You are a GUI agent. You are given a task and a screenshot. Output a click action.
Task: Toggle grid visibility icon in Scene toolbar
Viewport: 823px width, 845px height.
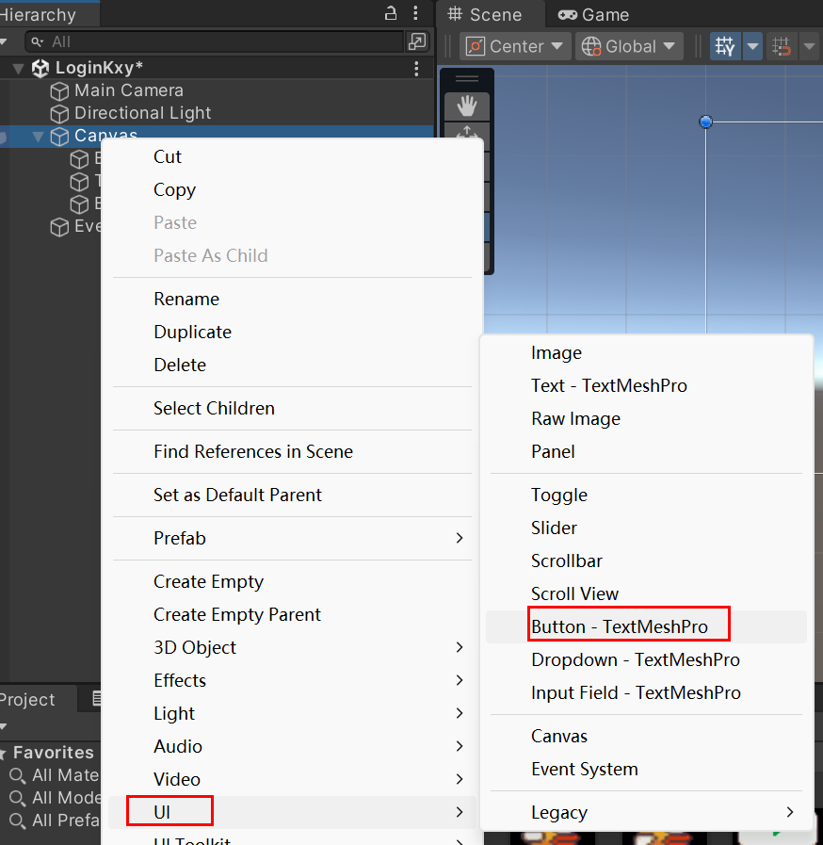(724, 46)
